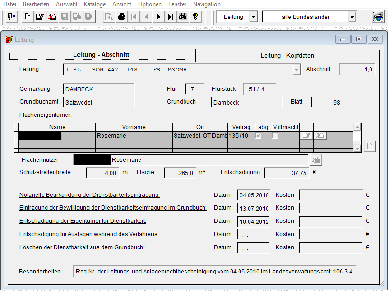Click the Flur input field
This screenshot has height=291, width=388.
coord(194,89)
